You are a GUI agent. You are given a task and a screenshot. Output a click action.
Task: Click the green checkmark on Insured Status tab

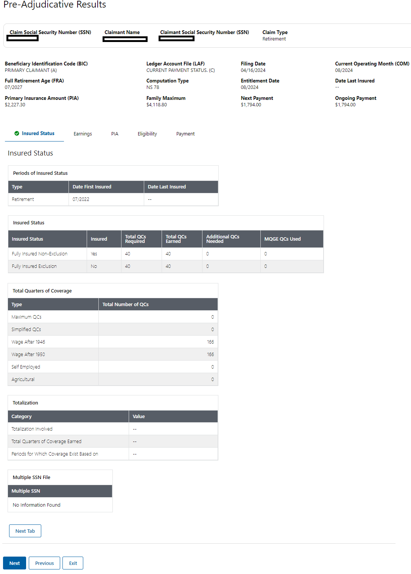(x=17, y=133)
